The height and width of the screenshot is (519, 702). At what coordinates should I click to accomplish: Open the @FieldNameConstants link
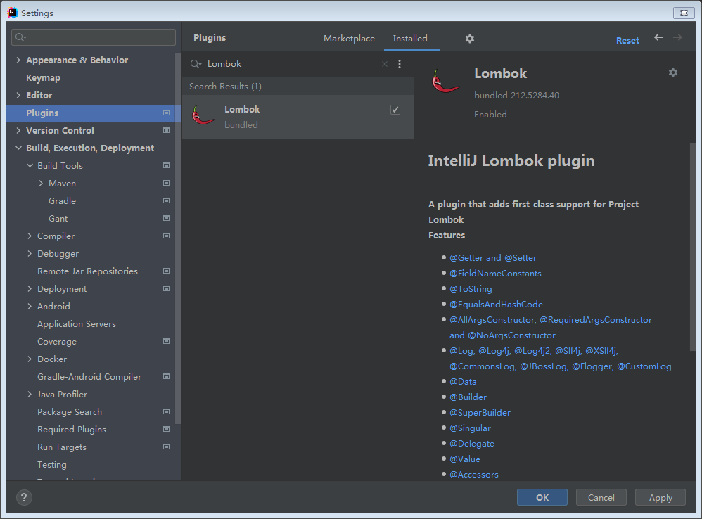(x=495, y=274)
